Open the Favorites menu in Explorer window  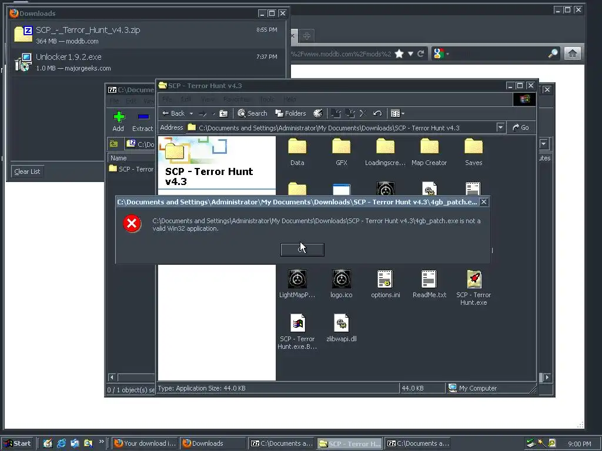click(236, 99)
